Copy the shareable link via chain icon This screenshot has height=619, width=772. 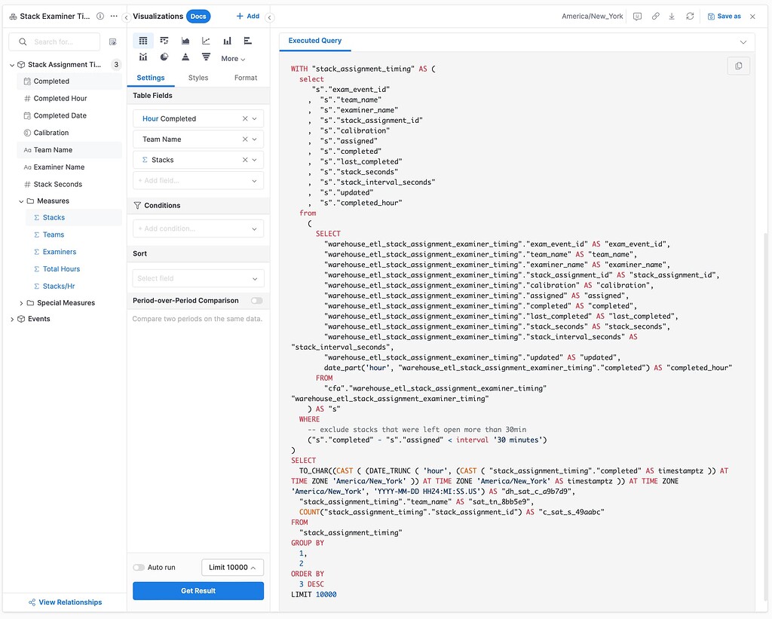(x=655, y=16)
